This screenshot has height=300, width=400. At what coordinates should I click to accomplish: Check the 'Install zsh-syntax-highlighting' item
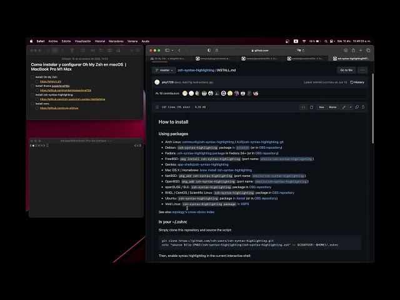32,94
